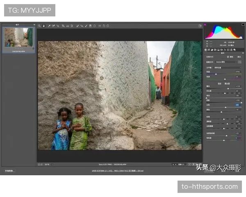The image size is (246, 197).
Task: Open the Basic panel options menu icon
Action: click(243, 53)
